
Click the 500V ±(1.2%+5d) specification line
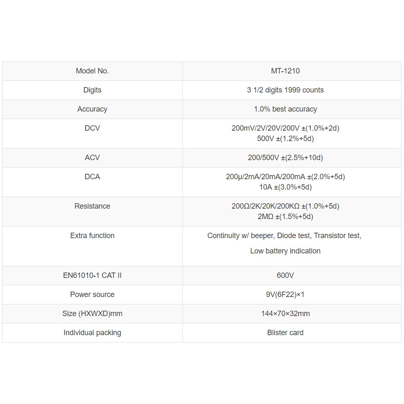coord(285,139)
